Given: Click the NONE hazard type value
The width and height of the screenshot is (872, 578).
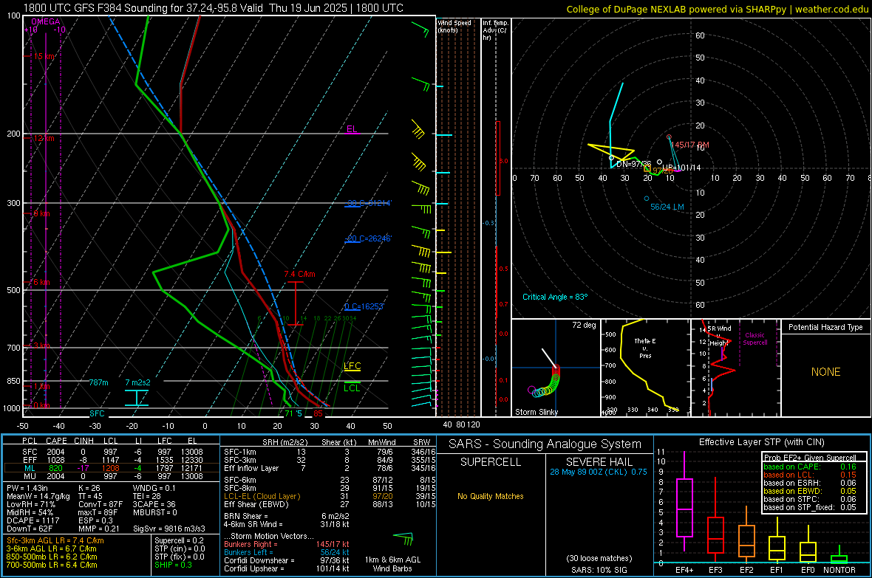Looking at the screenshot, I should (825, 372).
